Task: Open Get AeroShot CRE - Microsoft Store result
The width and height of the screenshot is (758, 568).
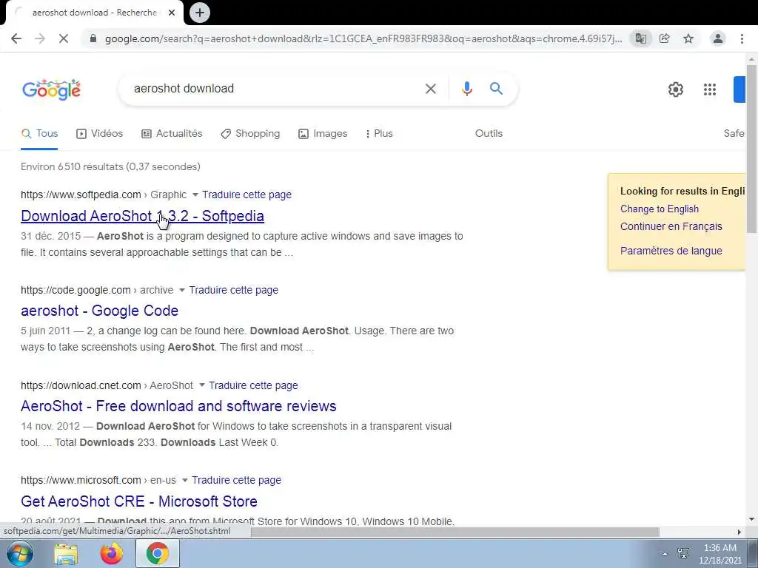Action: click(x=138, y=501)
